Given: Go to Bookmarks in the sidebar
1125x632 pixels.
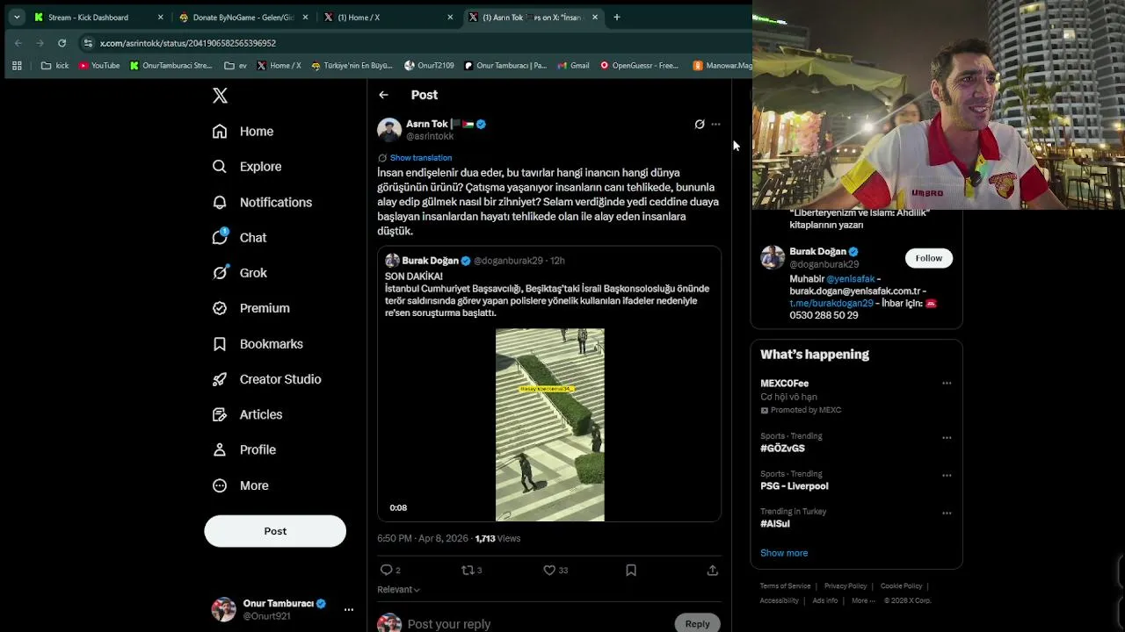Looking at the screenshot, I should click(258, 344).
